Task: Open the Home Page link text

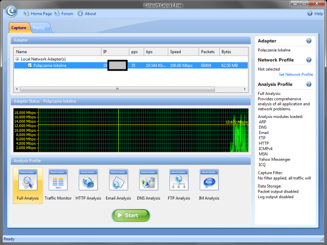Action: tap(41, 14)
